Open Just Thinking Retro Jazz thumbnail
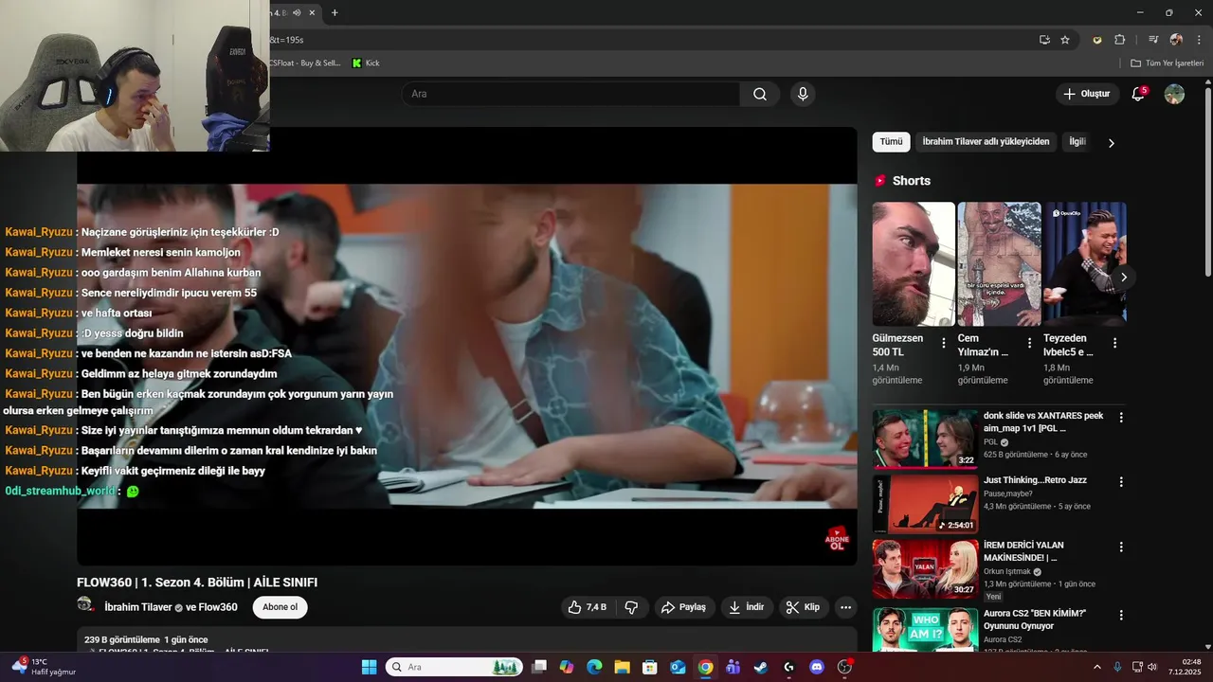The height and width of the screenshot is (682, 1213). [x=925, y=504]
